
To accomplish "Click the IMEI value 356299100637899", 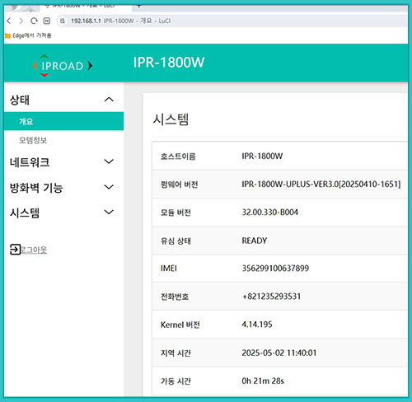I will (x=275, y=268).
